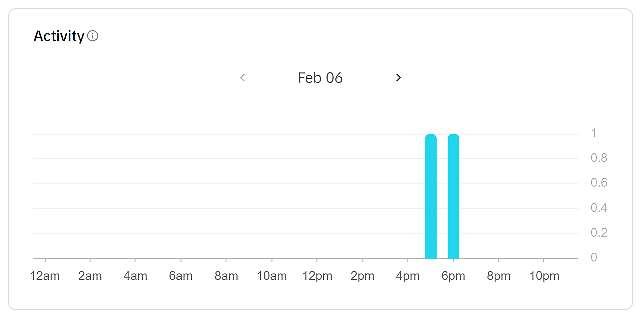Click the 12am label on the time axis
Screen dimensions: 641x318
[45, 276]
